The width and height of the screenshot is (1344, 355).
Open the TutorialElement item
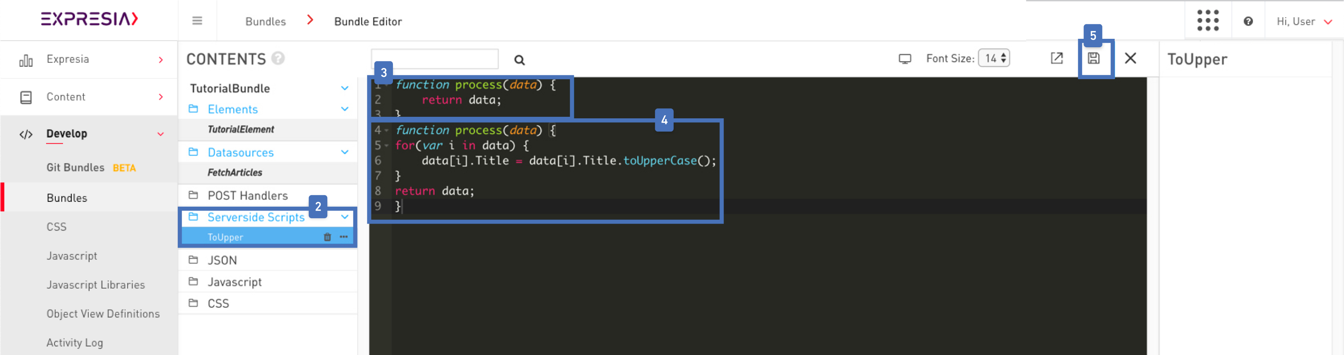240,129
